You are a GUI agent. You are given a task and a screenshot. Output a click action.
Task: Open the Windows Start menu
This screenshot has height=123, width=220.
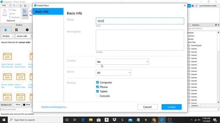click(x=4, y=120)
